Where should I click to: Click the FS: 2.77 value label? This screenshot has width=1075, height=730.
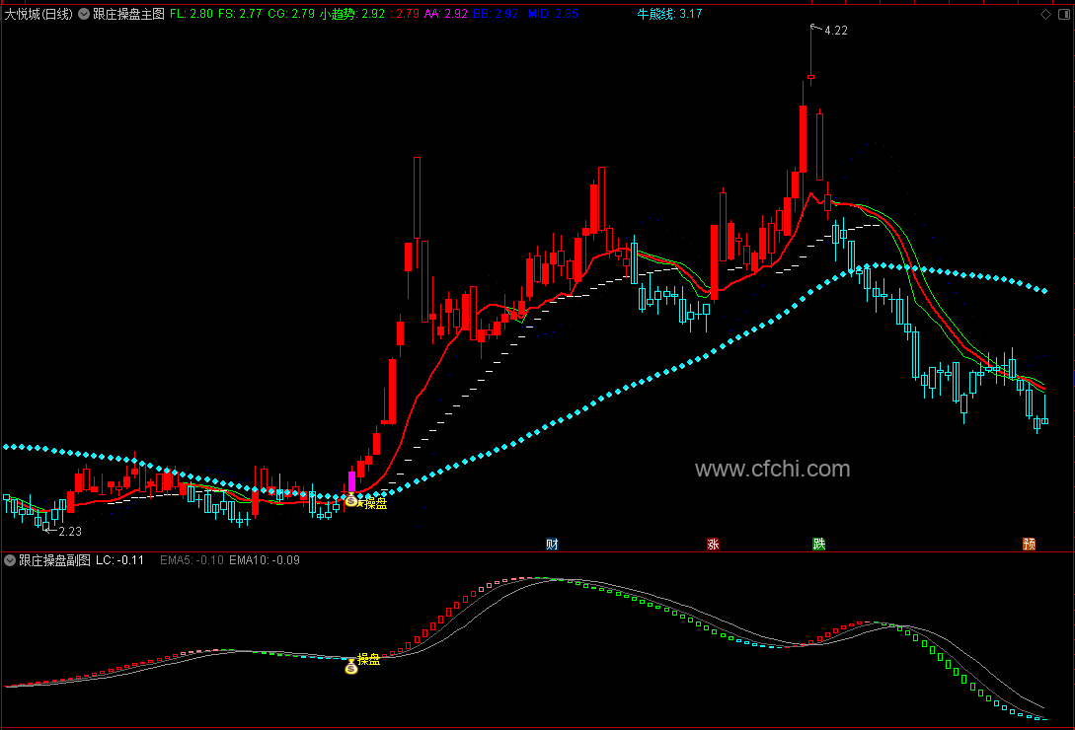(x=240, y=14)
